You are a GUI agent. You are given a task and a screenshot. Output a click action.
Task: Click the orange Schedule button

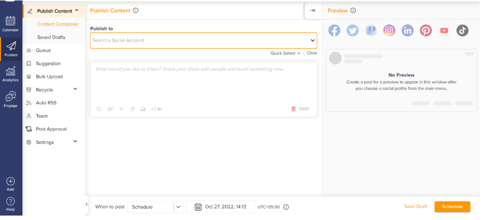(452, 207)
